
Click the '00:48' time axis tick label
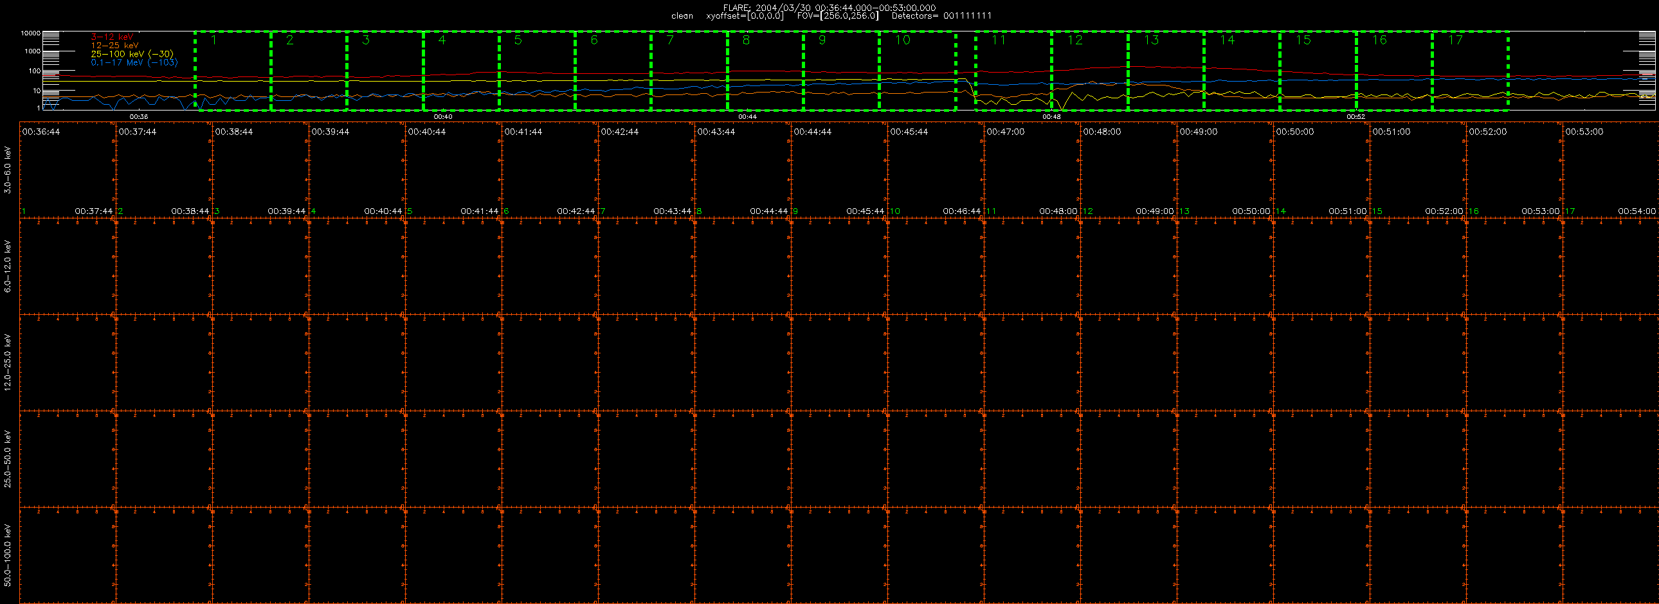tap(1052, 116)
